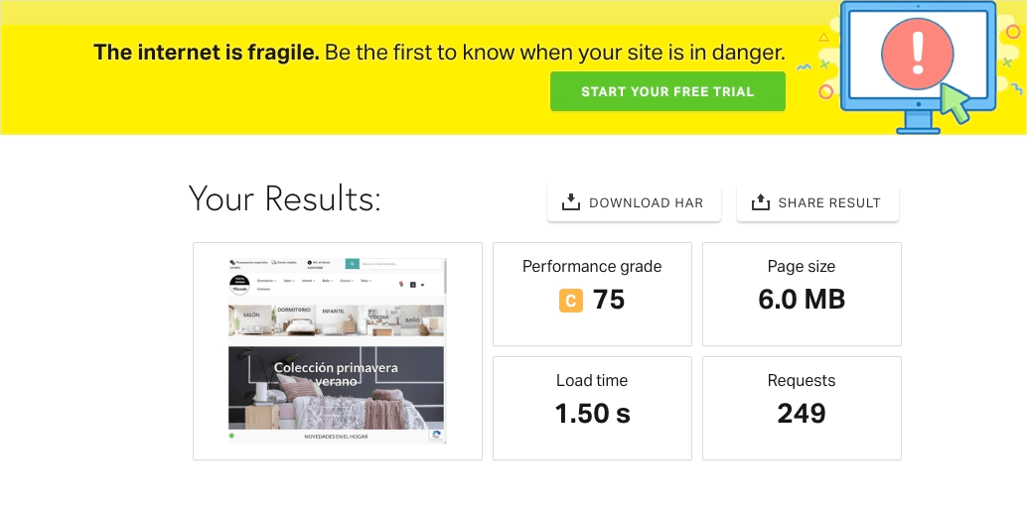The width and height of the screenshot is (1027, 507).
Task: Click the download arrow icon beside DOWNLOAD HAR
Action: tap(571, 202)
